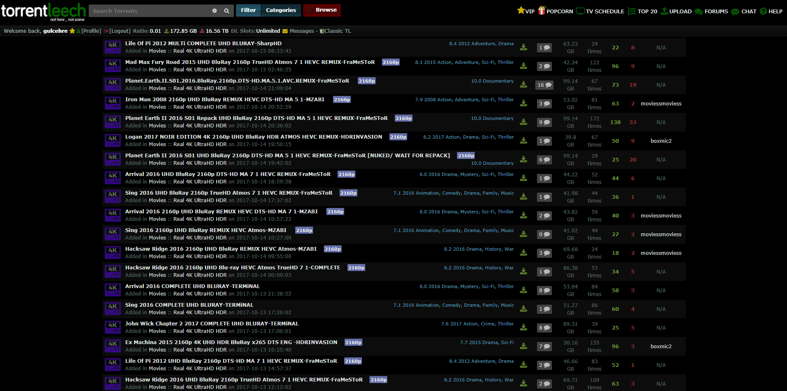The image size is (787, 391).
Task: Open Logan 2017 NOIR EDITION title
Action: point(254,137)
